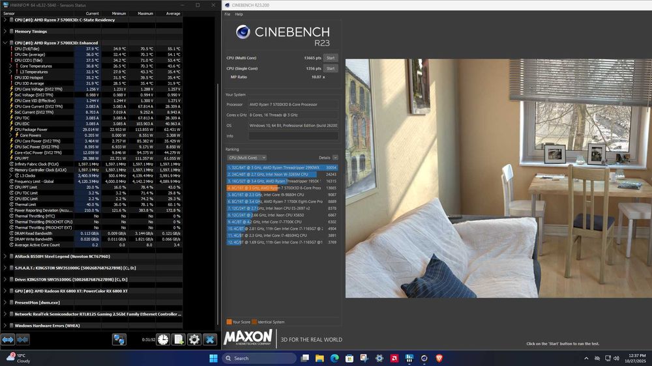This screenshot has height=366, width=652.
Task: Open Task View from the taskbar
Action: (x=304, y=358)
